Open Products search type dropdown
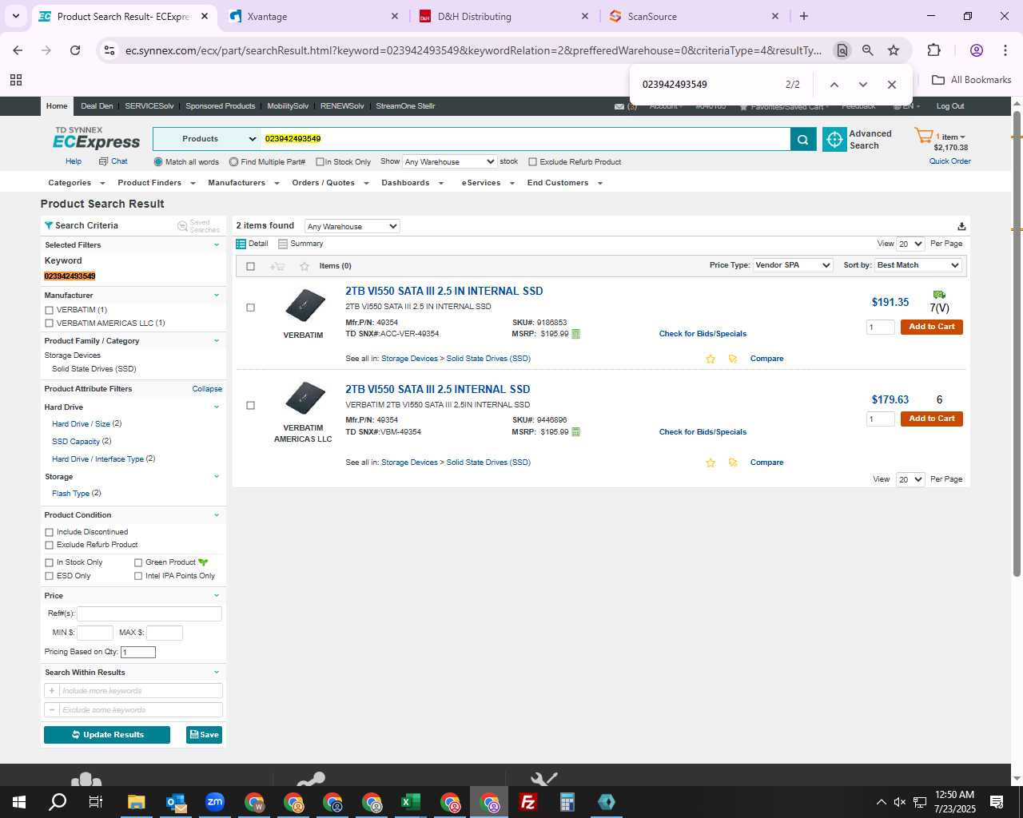The height and width of the screenshot is (818, 1023). click(x=208, y=139)
